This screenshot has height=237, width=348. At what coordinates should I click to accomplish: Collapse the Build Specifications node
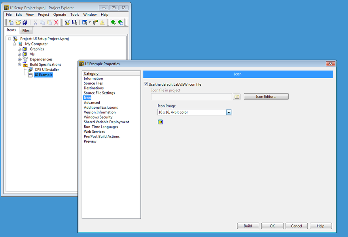(x=19, y=64)
